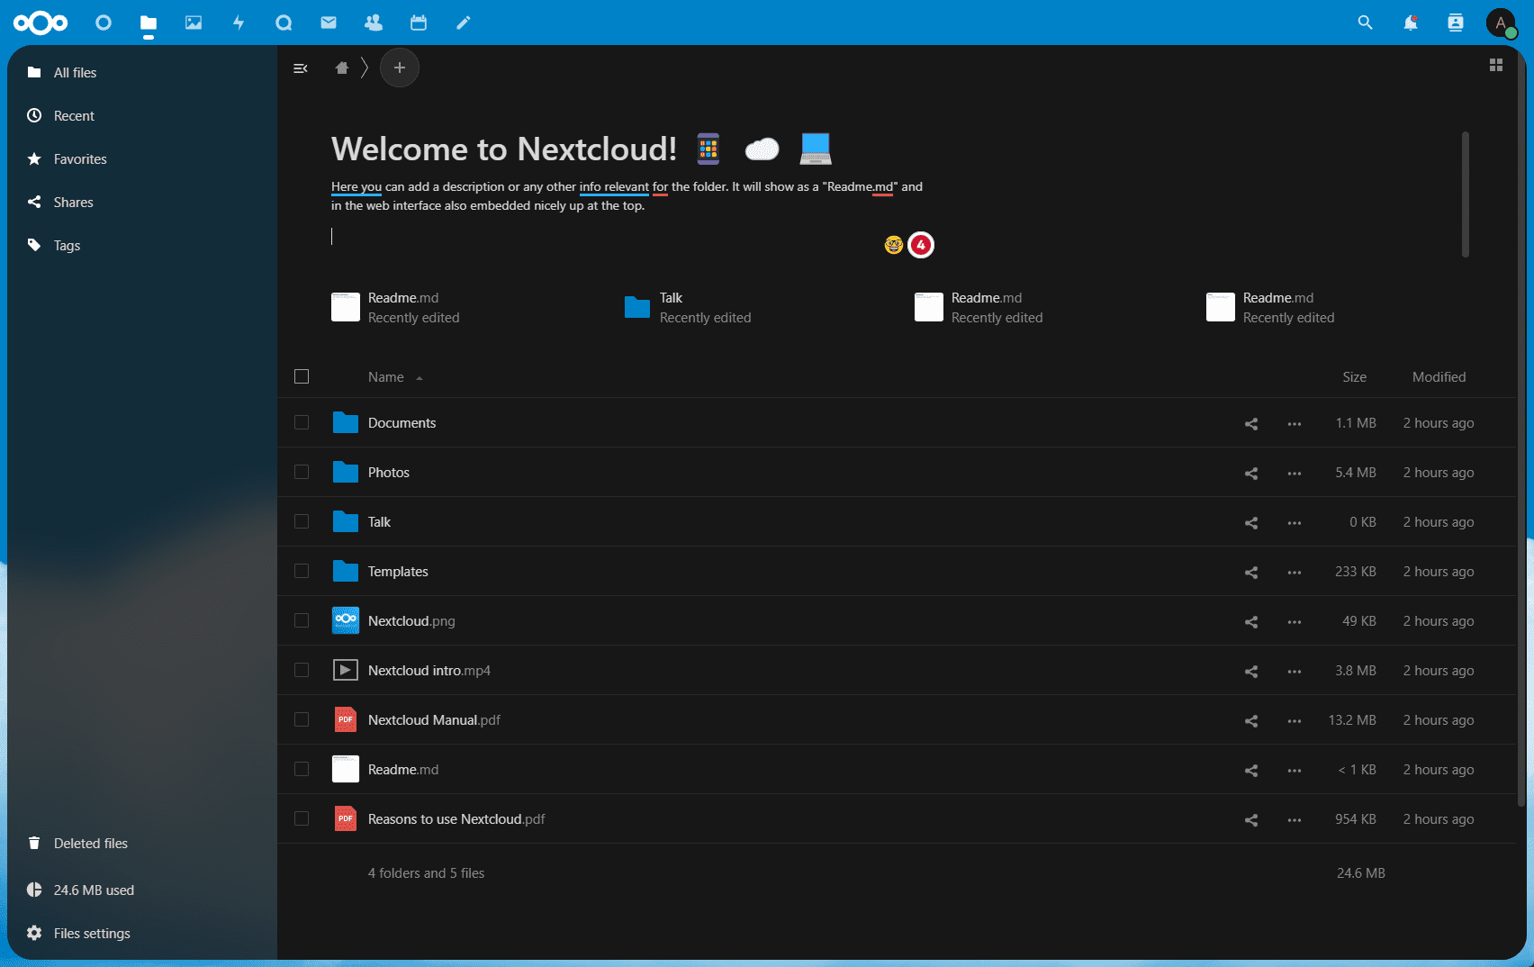
Task: Share the Documents folder
Action: (x=1251, y=423)
